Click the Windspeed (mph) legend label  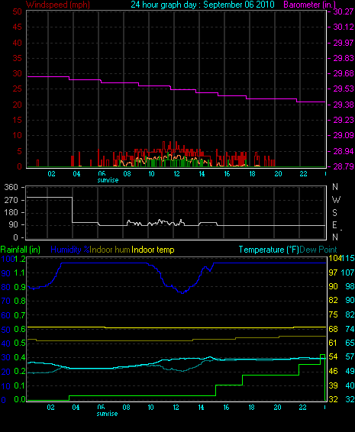[x=58, y=5]
